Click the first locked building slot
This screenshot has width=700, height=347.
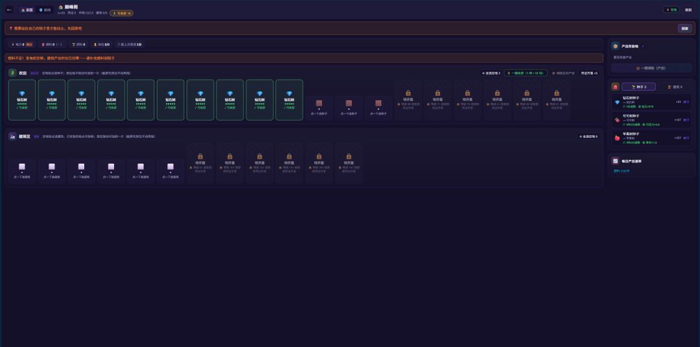200,163
